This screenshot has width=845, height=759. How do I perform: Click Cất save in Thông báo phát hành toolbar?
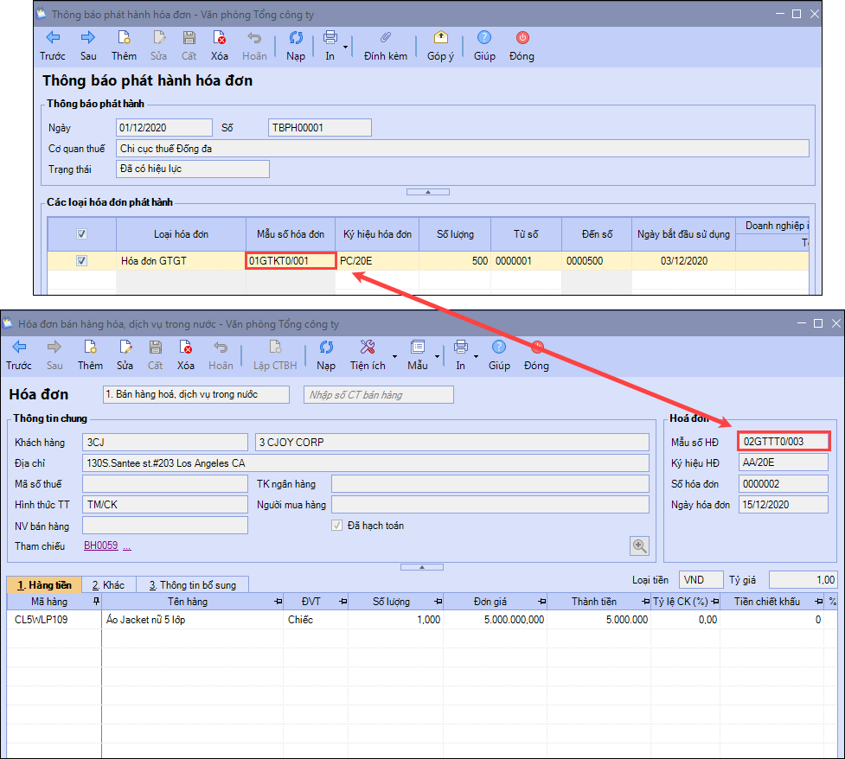(189, 46)
